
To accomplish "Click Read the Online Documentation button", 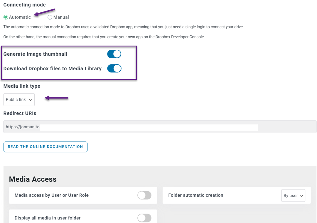I will [45, 147].
